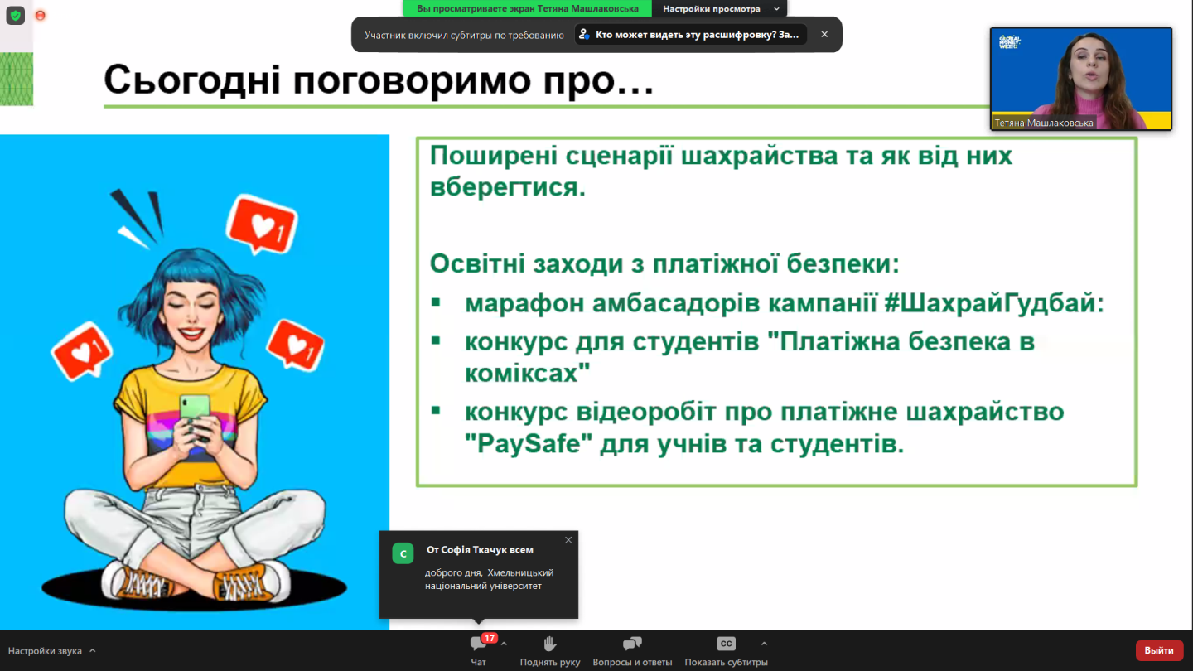This screenshot has height=671, width=1193.
Task: Click bullet 'конкурс для студентів Платіжна безпека в коміксах'
Action: (x=750, y=357)
